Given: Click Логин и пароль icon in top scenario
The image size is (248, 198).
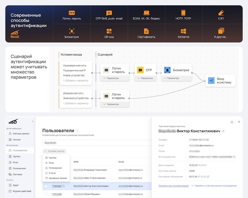Looking at the screenshot, I should (x=106, y=70).
